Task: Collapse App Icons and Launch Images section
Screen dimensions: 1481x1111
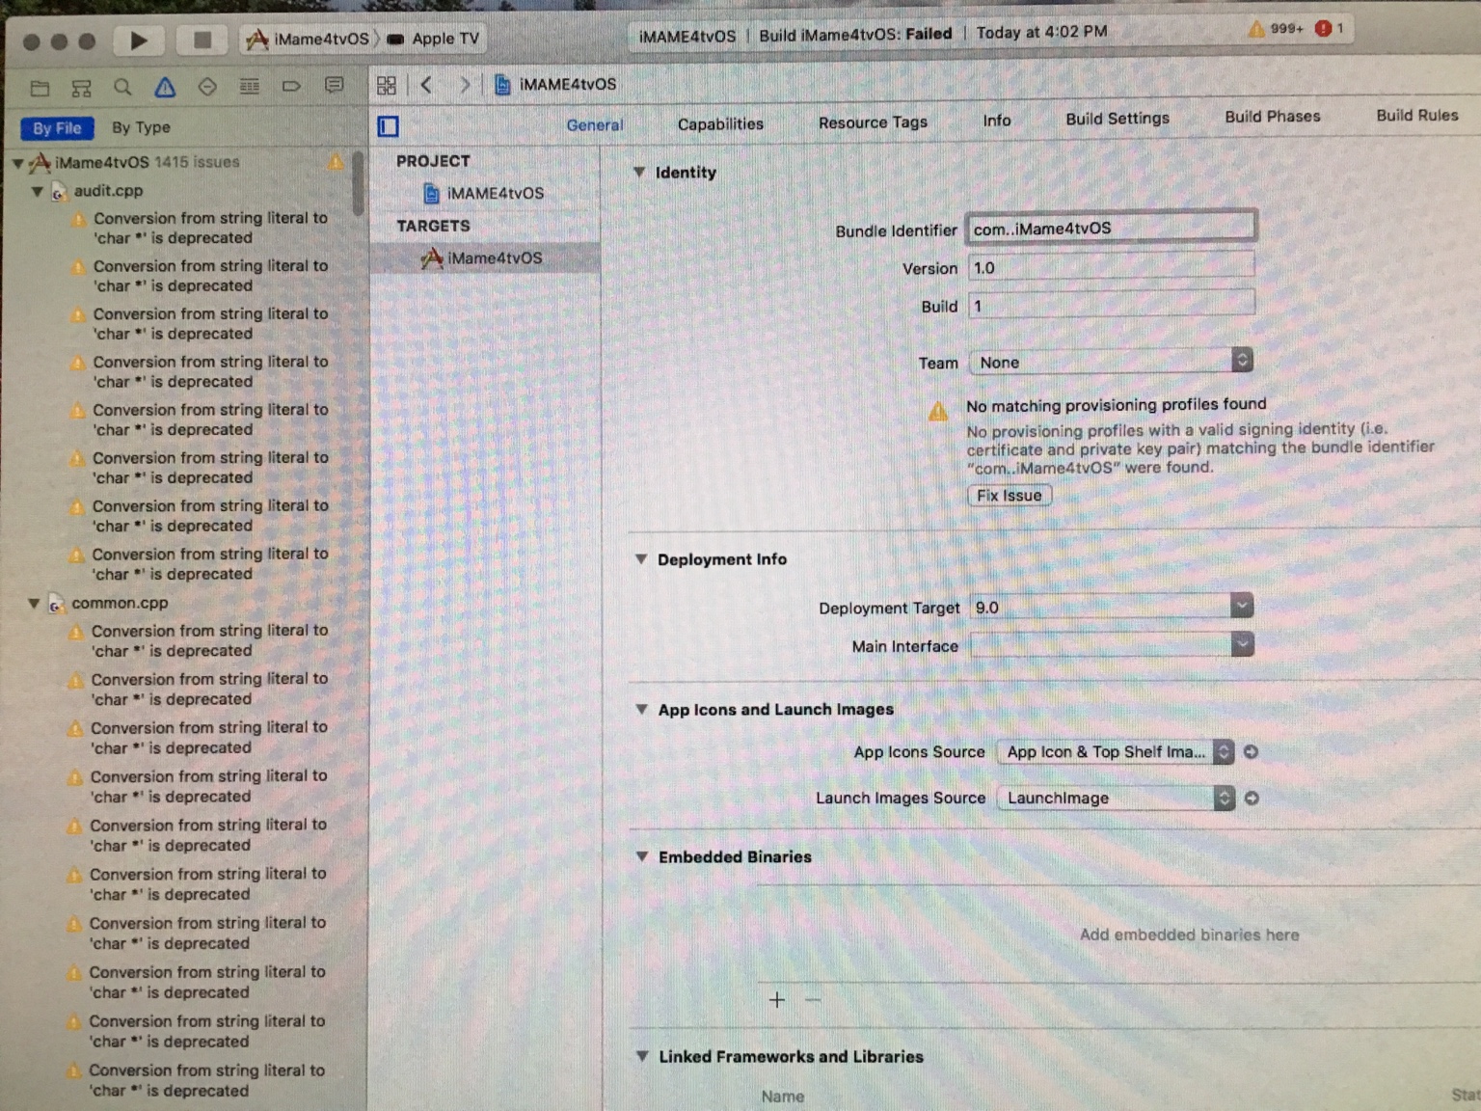Action: [x=641, y=710]
